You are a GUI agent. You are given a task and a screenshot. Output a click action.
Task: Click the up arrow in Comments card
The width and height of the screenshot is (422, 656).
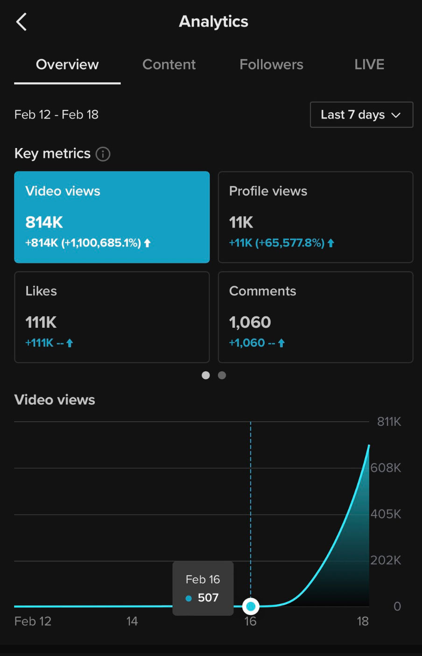coord(281,343)
